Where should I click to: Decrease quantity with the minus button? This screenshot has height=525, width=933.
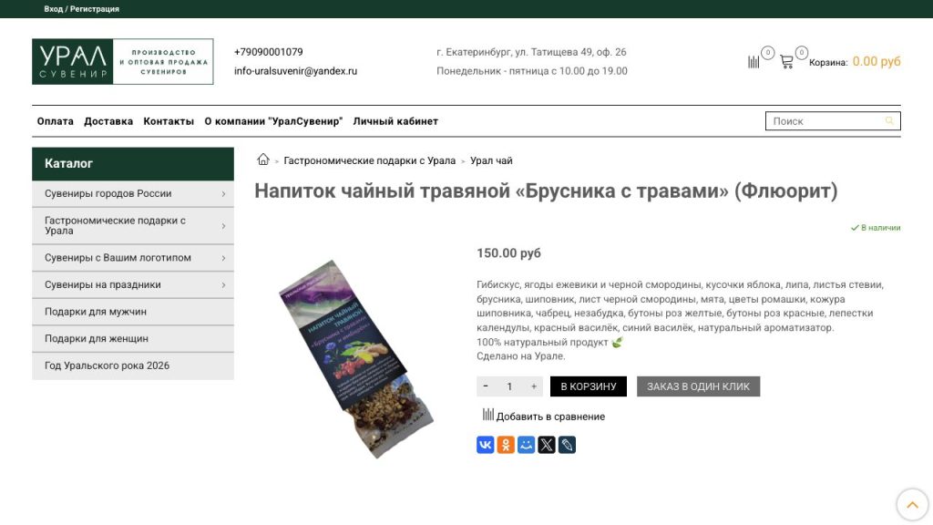tap(486, 386)
